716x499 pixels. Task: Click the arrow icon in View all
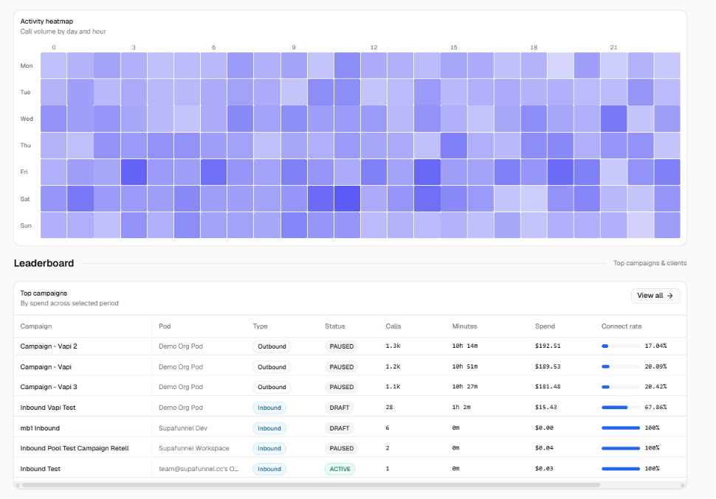tap(670, 296)
